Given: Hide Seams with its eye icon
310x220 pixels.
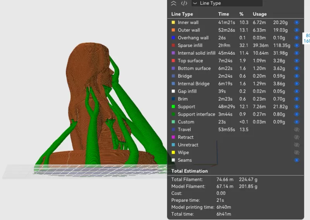Looking at the screenshot, I should tap(297, 160).
